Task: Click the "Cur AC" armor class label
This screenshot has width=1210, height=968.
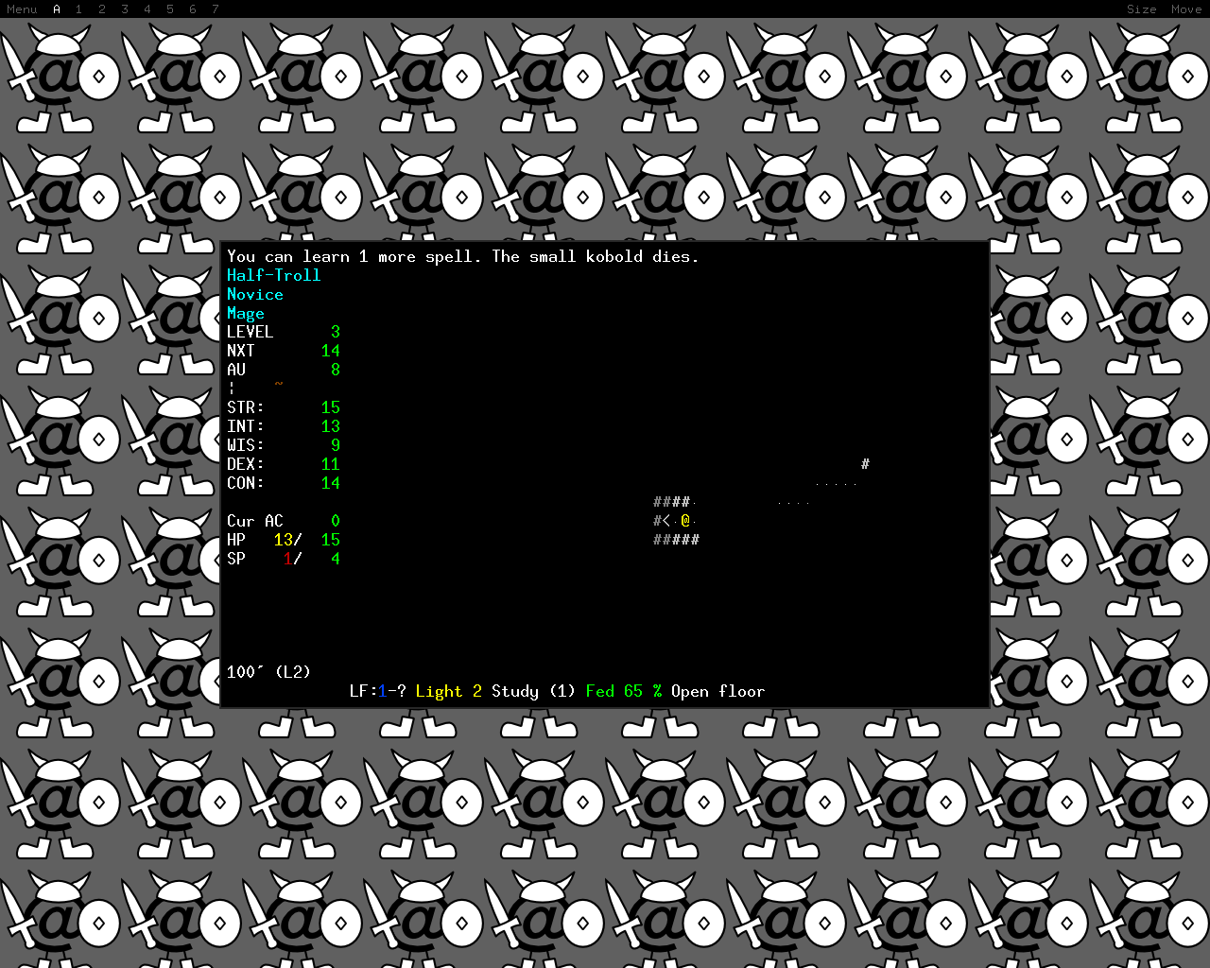Action: 255,521
